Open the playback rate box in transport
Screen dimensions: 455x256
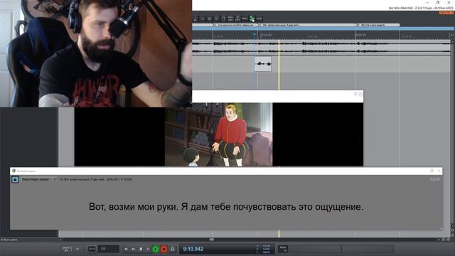click(x=283, y=249)
